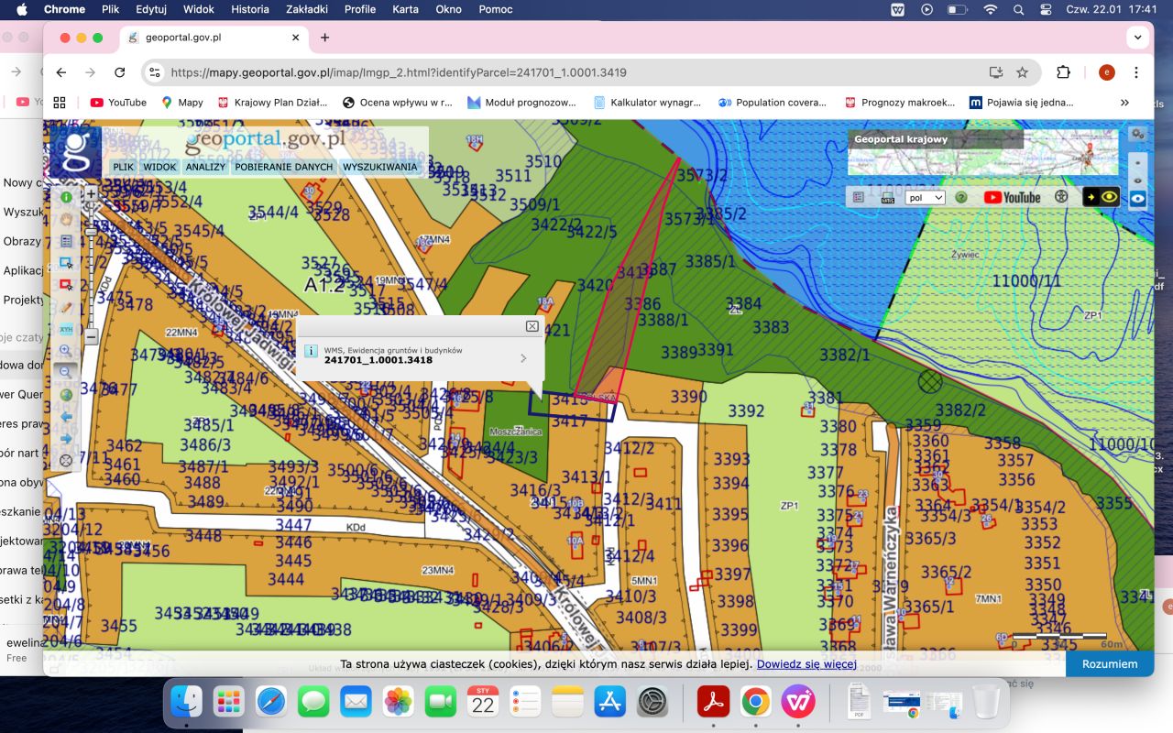This screenshot has height=733, width=1173.
Task: Activate the hand pan tool
Action: [x=66, y=219]
